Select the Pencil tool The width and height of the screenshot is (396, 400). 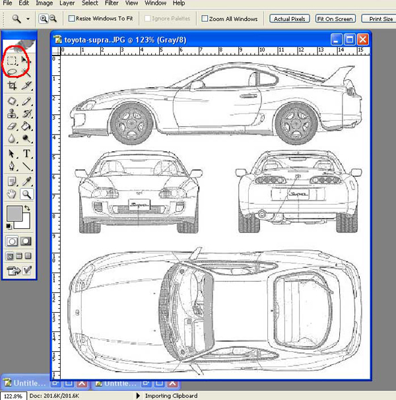coord(26,101)
